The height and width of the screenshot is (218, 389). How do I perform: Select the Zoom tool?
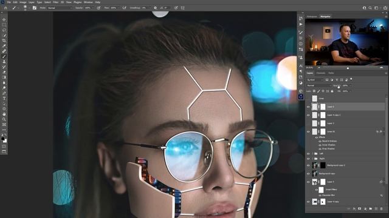pos(4,119)
